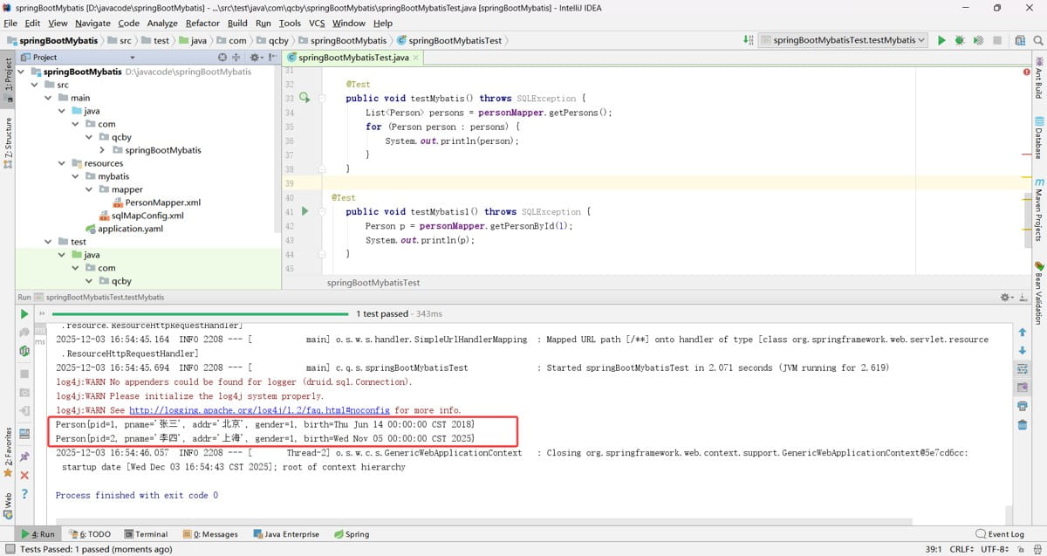Clear the console output with trash icon
This screenshot has width=1047, height=556.
tap(1022, 425)
